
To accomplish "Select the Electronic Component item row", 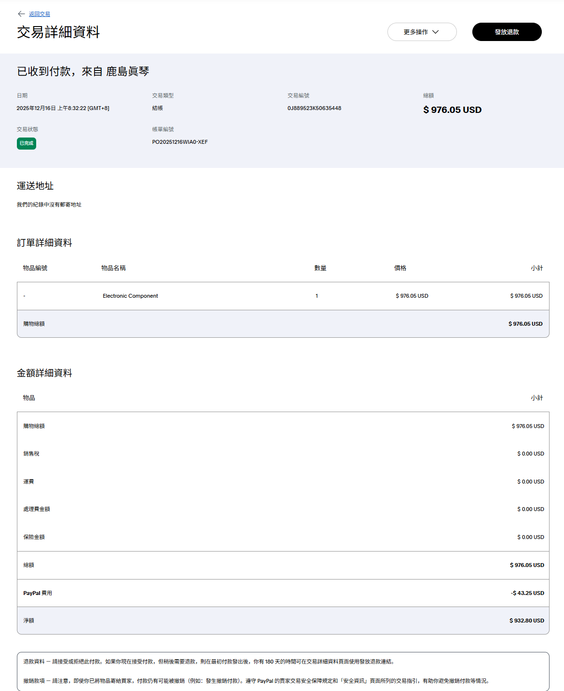I will 130,296.
